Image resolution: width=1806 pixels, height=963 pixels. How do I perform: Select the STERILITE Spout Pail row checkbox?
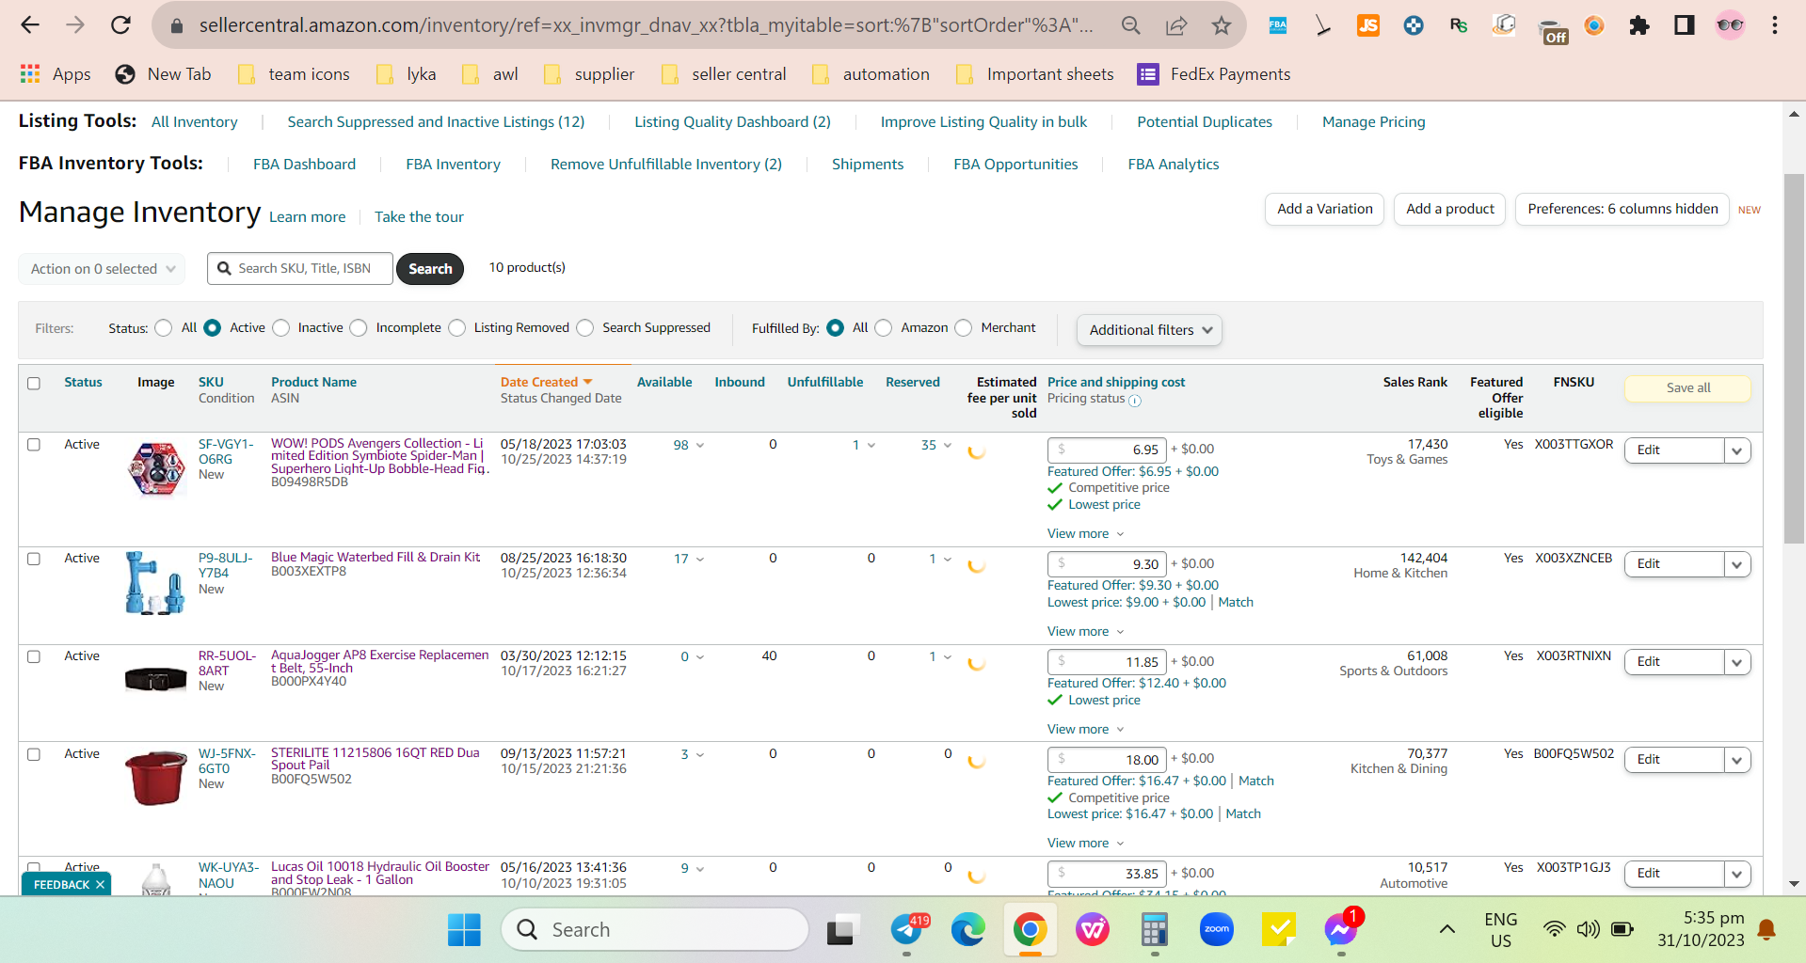point(34,754)
